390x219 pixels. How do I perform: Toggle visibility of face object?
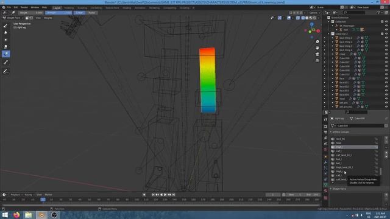click(x=386, y=78)
